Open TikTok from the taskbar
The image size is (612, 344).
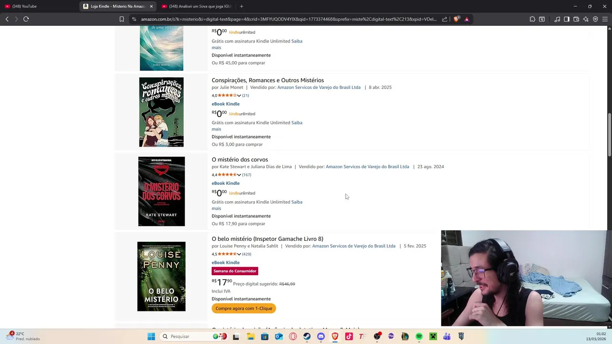click(x=349, y=336)
